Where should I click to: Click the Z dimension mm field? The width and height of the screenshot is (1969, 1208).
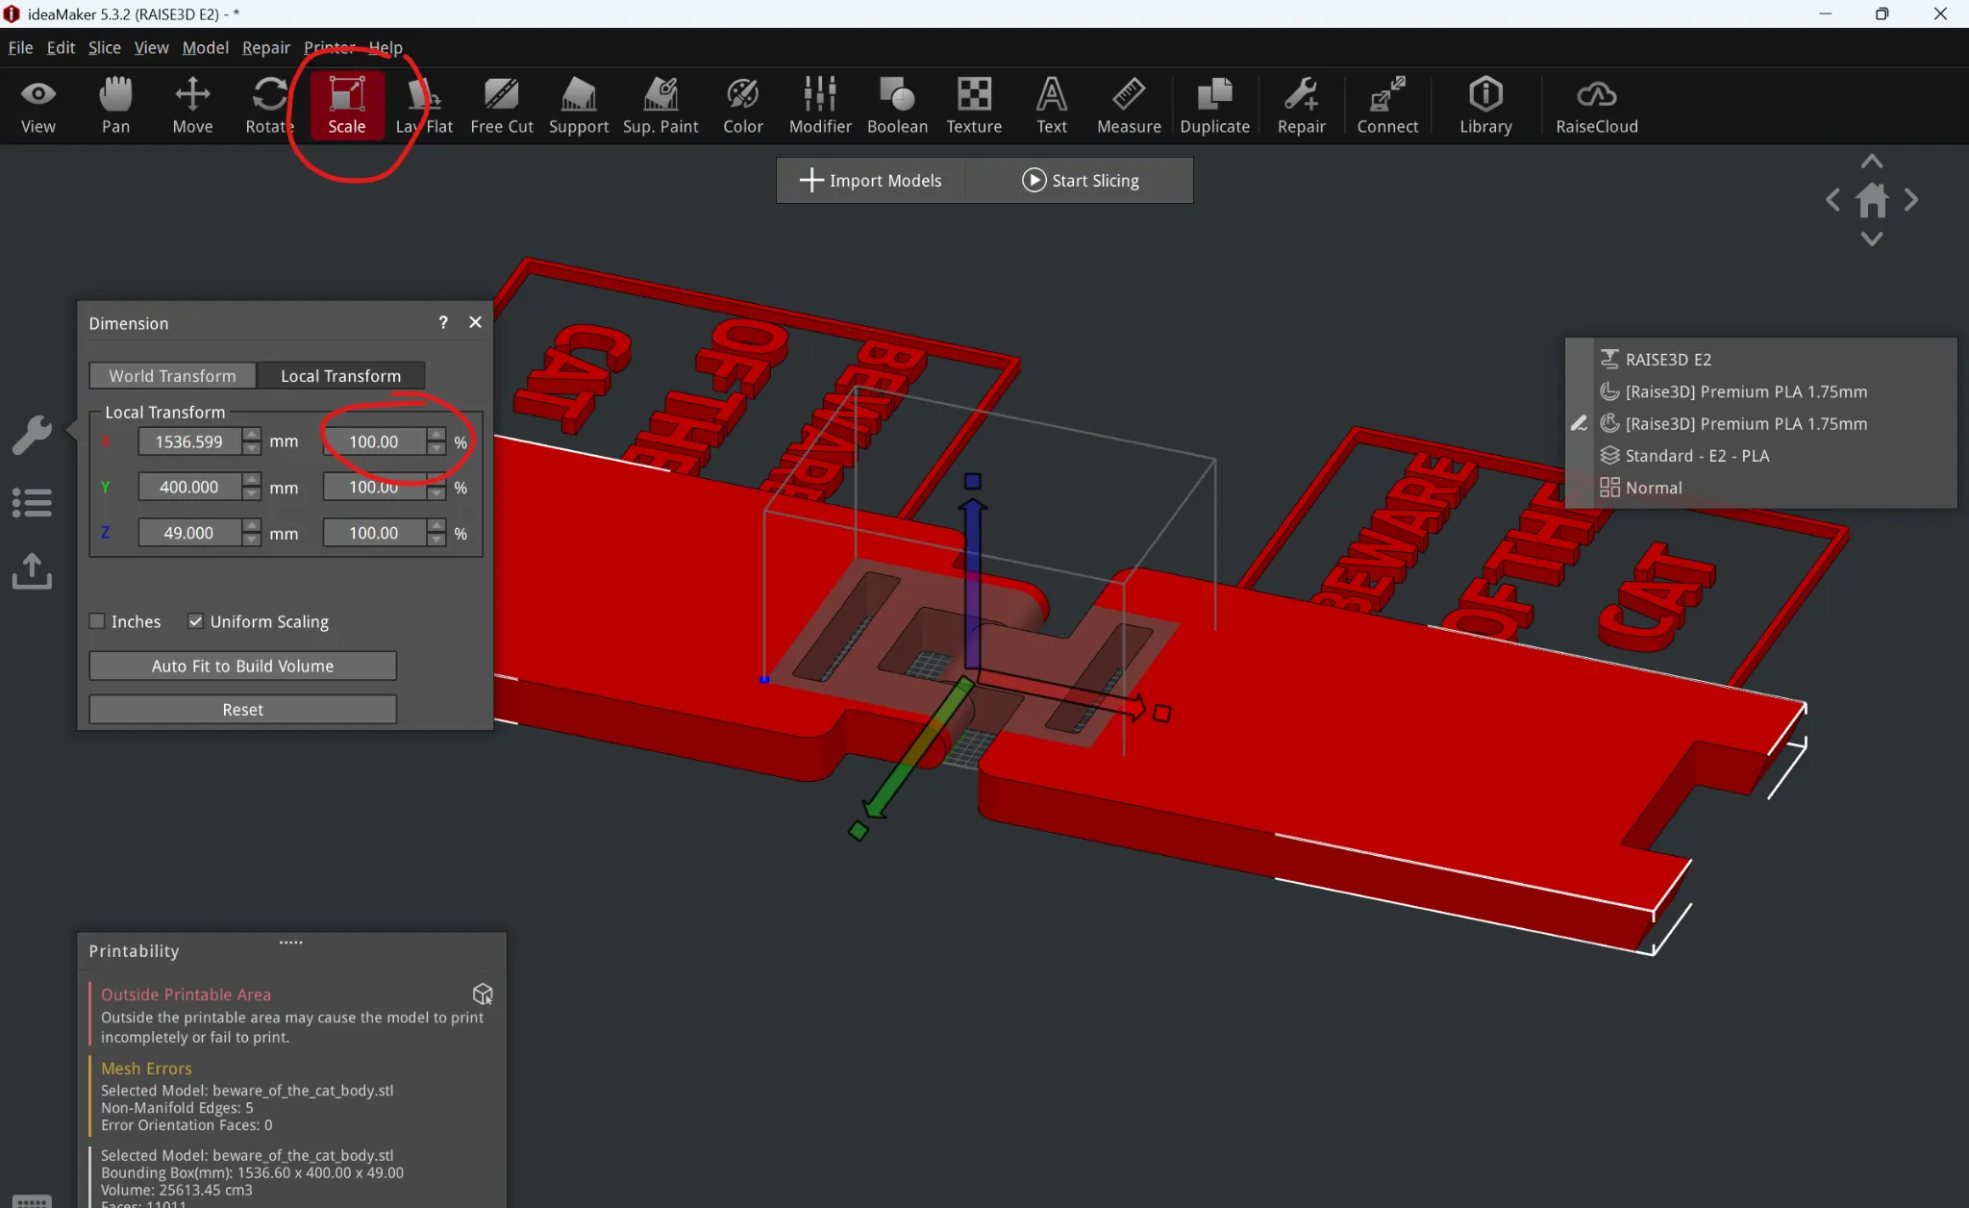pyautogui.click(x=189, y=533)
